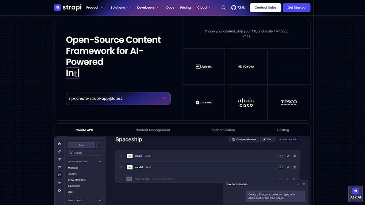Select Missions collection type

[73, 168]
